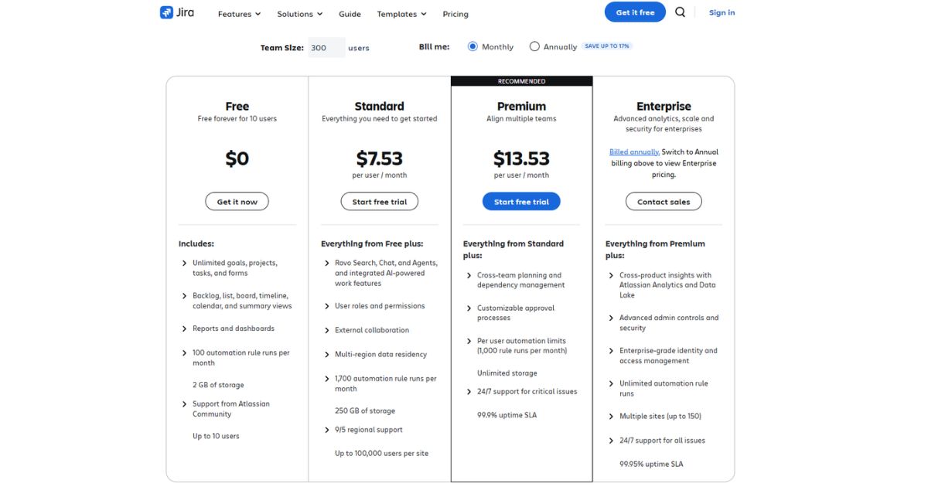Expand the Features dropdown menu
Viewport: 928px width, 487px height.
(x=239, y=14)
